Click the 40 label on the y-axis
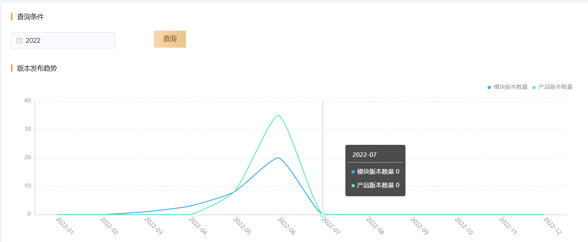This screenshot has height=242, width=588. point(27,101)
